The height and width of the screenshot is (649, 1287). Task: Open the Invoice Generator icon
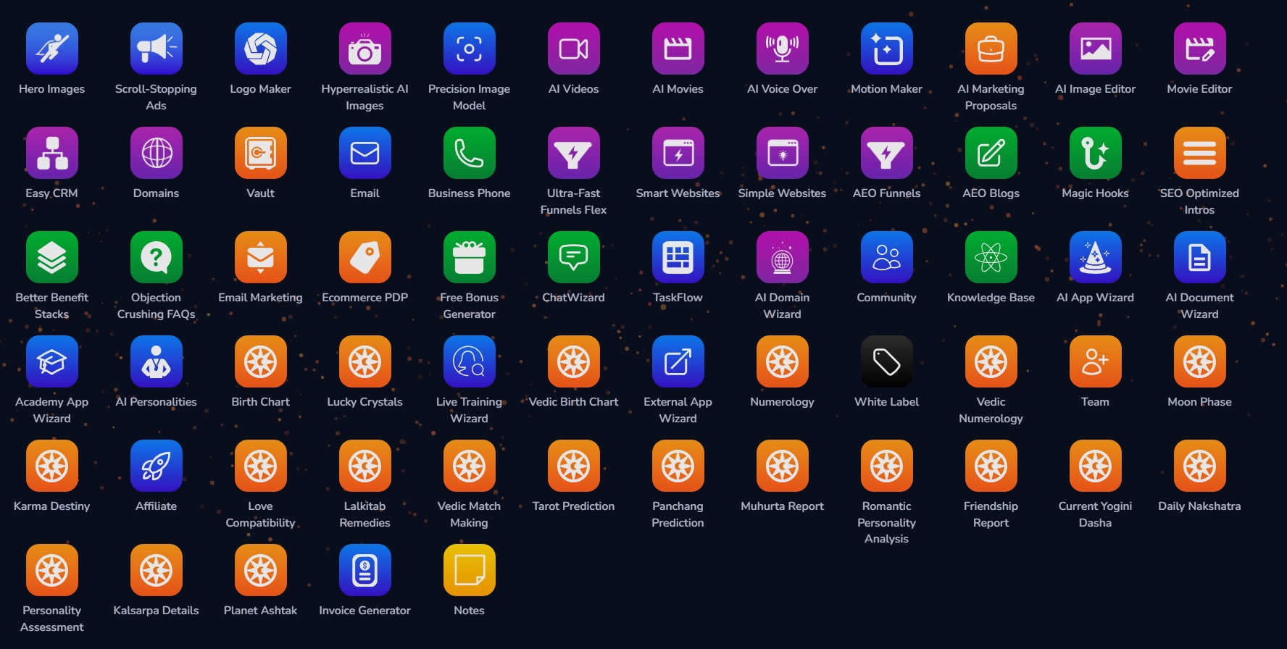[365, 570]
